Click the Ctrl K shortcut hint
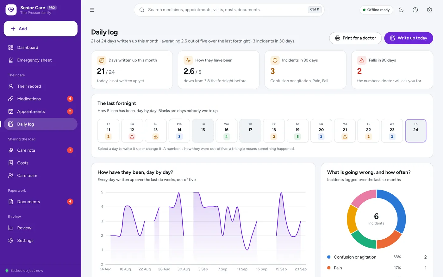 tap(315, 9)
